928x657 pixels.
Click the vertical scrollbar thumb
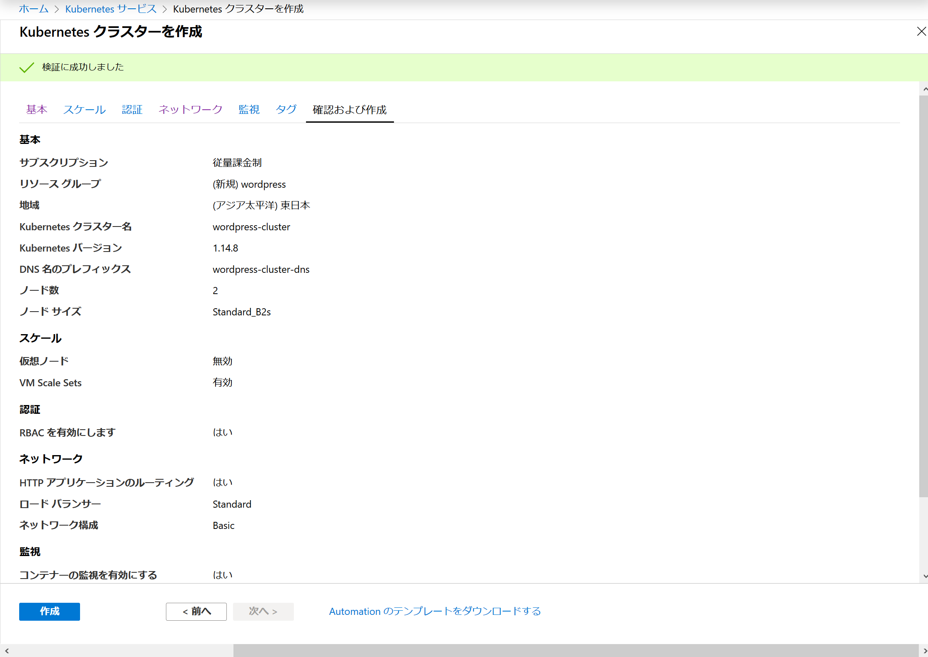tap(924, 296)
